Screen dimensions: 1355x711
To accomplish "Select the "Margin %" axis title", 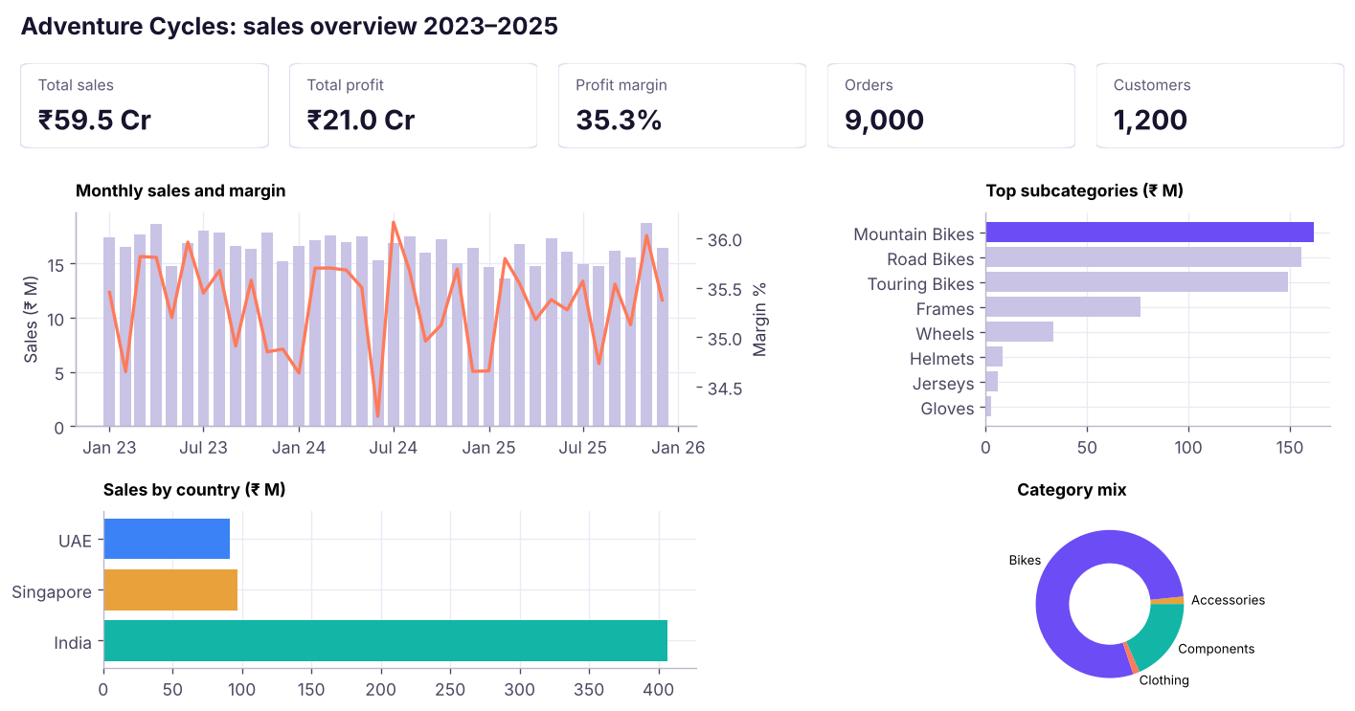I will [760, 320].
